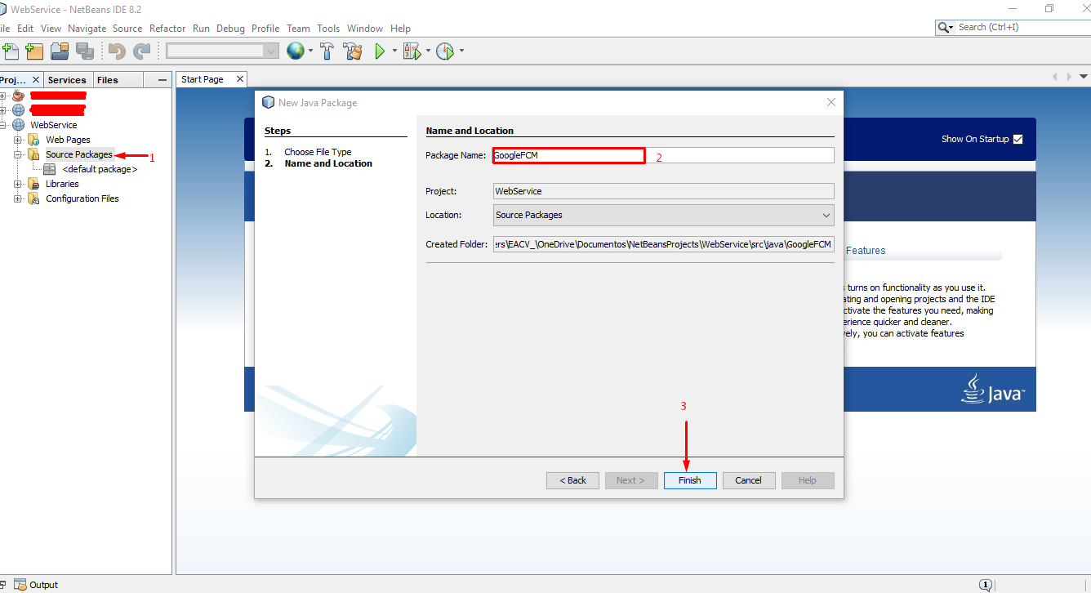This screenshot has height=593, width=1091.
Task: Click the Created Folder path field
Action: tap(664, 244)
